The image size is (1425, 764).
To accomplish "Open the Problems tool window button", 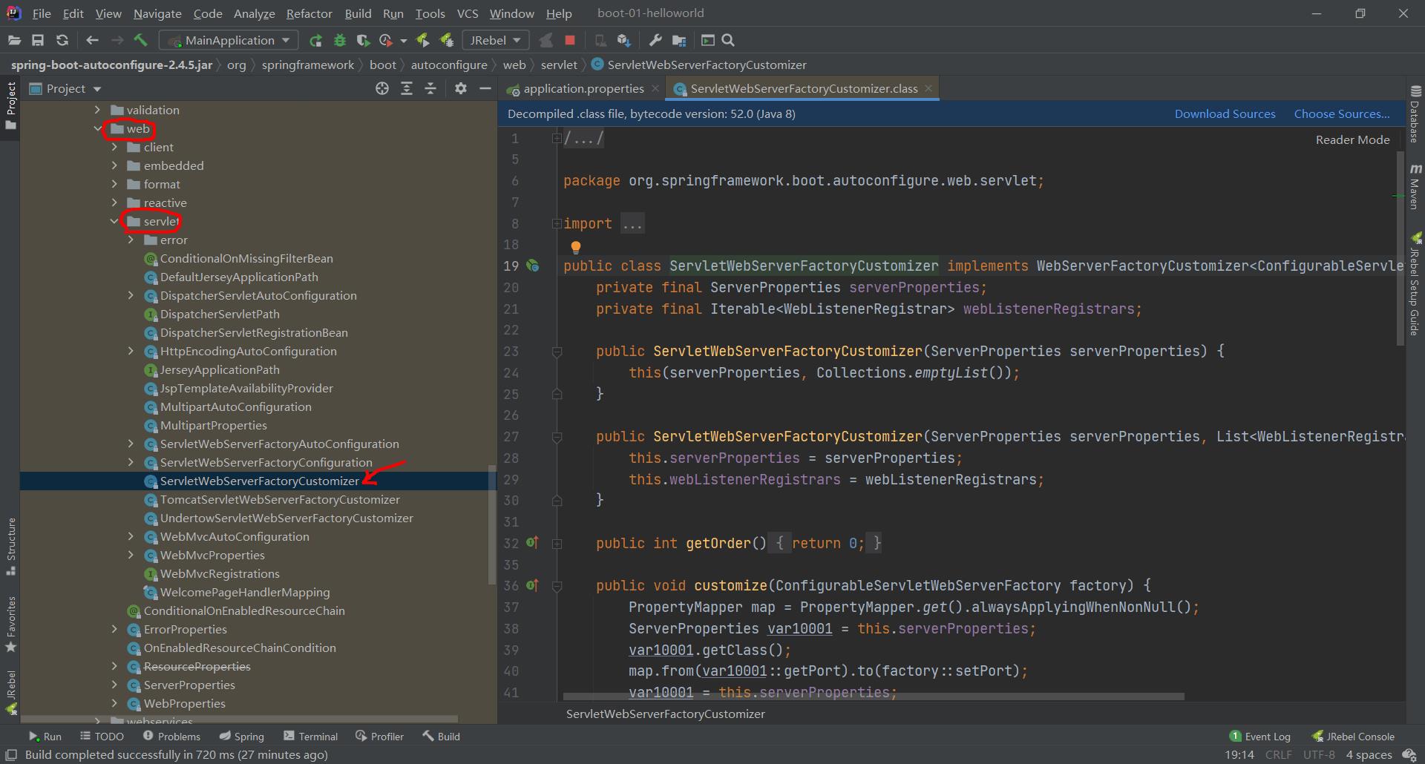I will click(x=171, y=737).
